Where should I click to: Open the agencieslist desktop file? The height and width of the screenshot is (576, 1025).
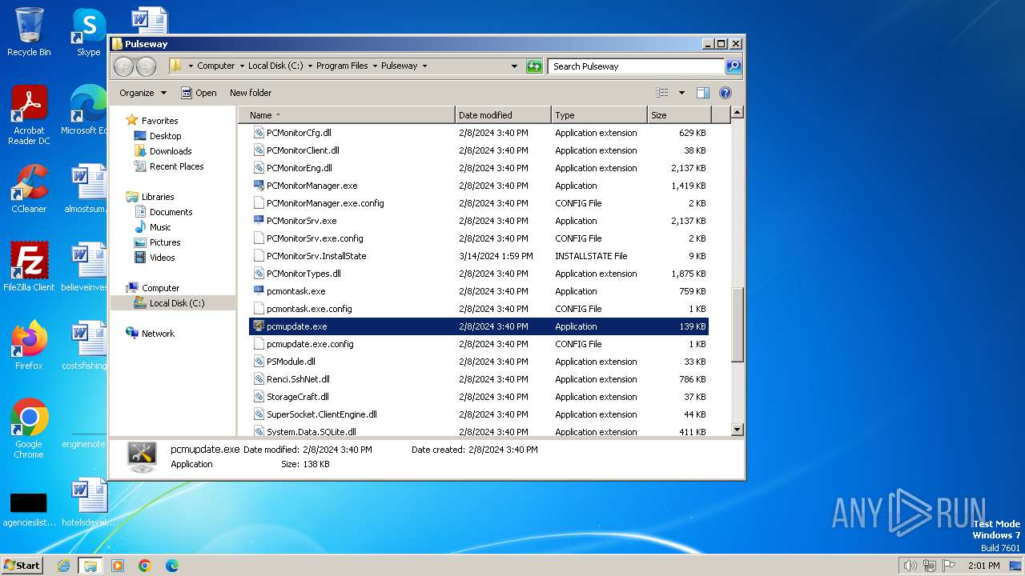pos(29,509)
